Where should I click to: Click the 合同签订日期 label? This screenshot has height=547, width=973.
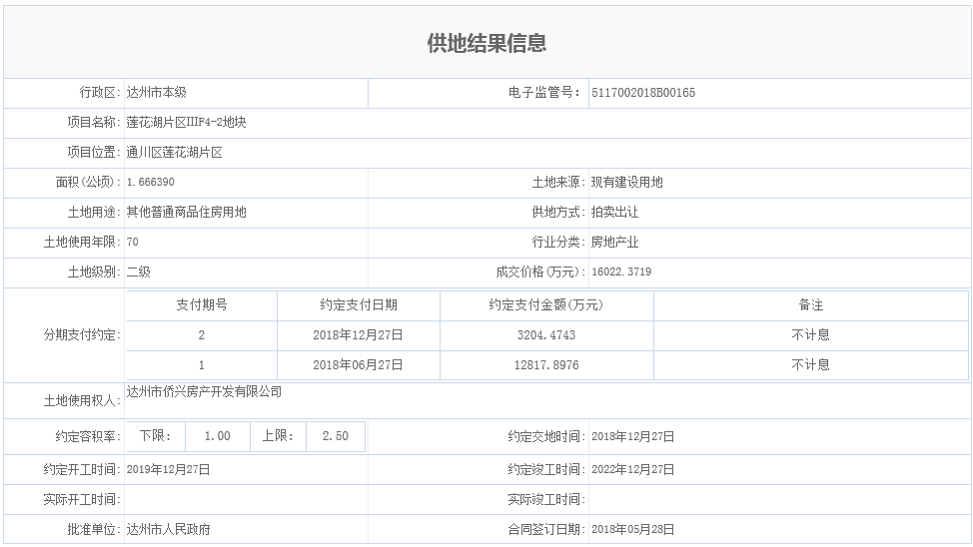[546, 529]
